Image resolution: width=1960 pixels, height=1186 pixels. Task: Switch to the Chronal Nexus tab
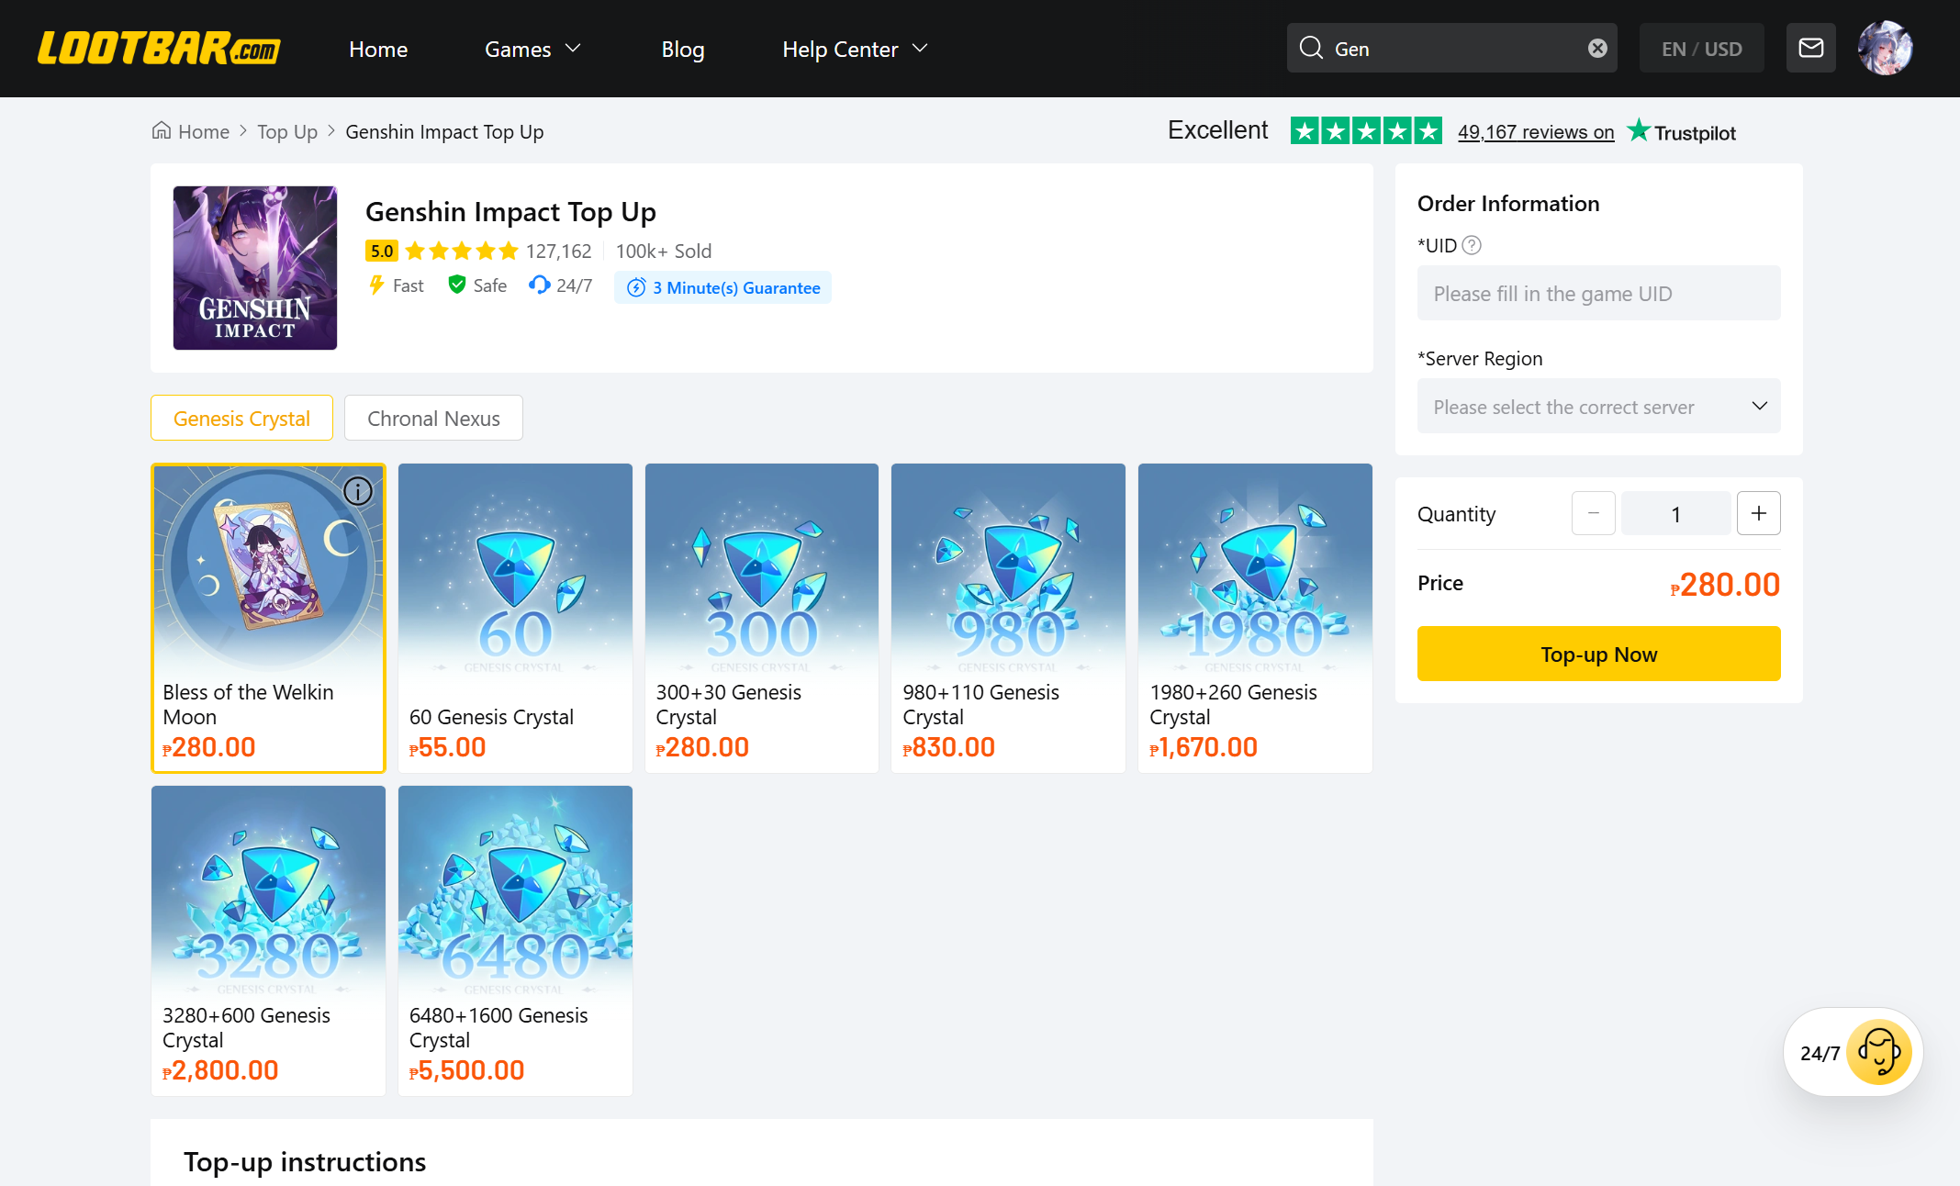tap(433, 418)
